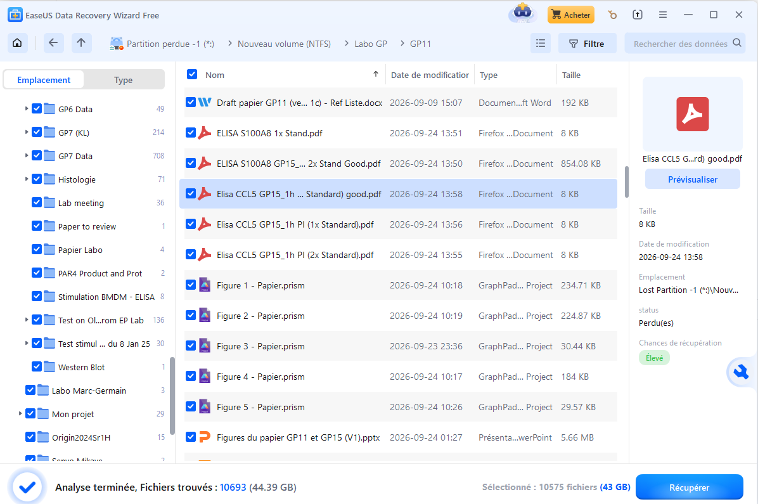Click the search magnifier icon
Image resolution: width=758 pixels, height=504 pixels.
coord(736,43)
